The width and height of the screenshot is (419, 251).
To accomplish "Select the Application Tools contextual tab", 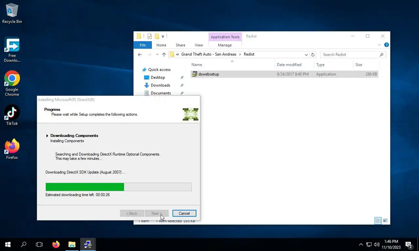I will pos(225,37).
